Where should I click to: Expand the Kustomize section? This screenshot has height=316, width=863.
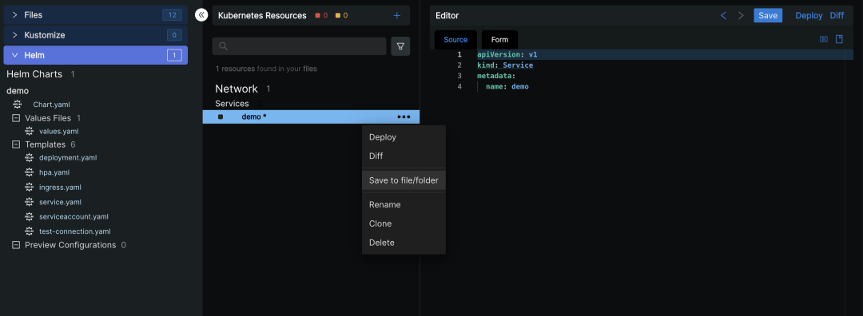point(96,34)
